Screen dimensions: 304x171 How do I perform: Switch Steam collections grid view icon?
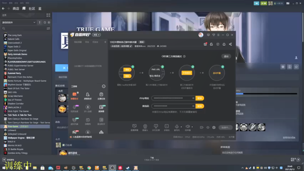point(48,15)
